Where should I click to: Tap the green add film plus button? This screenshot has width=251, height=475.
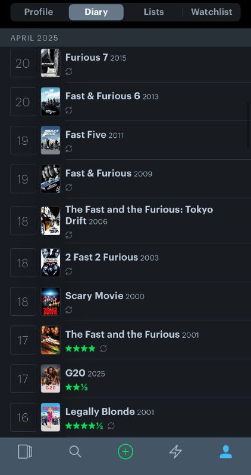(x=125, y=452)
